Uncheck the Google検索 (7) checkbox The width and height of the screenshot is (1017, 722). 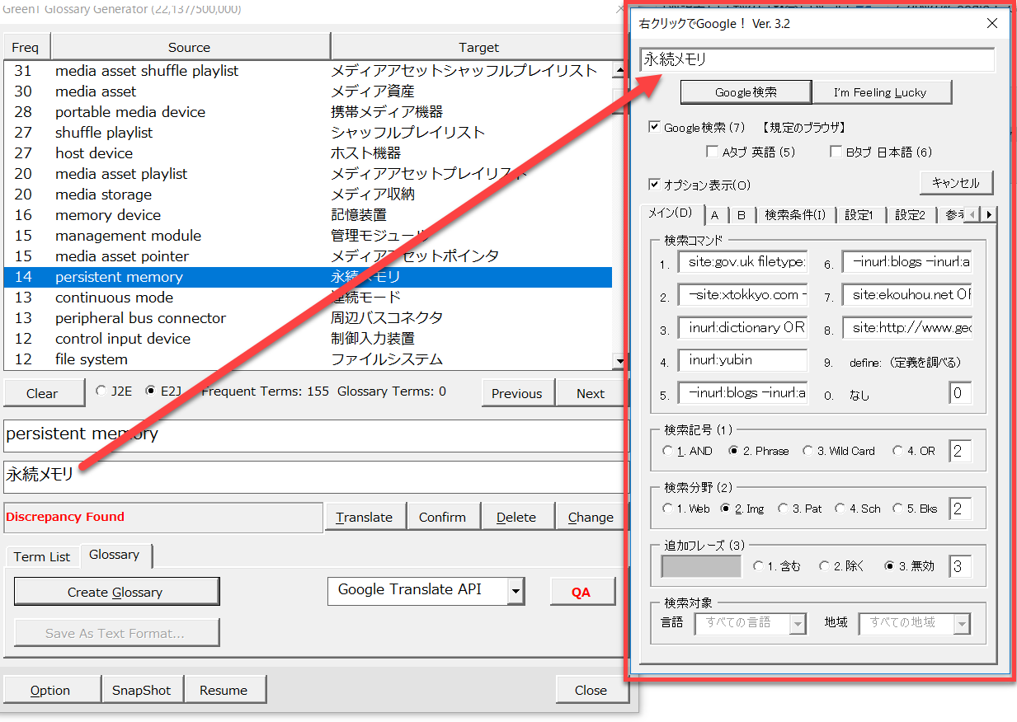pyautogui.click(x=655, y=127)
